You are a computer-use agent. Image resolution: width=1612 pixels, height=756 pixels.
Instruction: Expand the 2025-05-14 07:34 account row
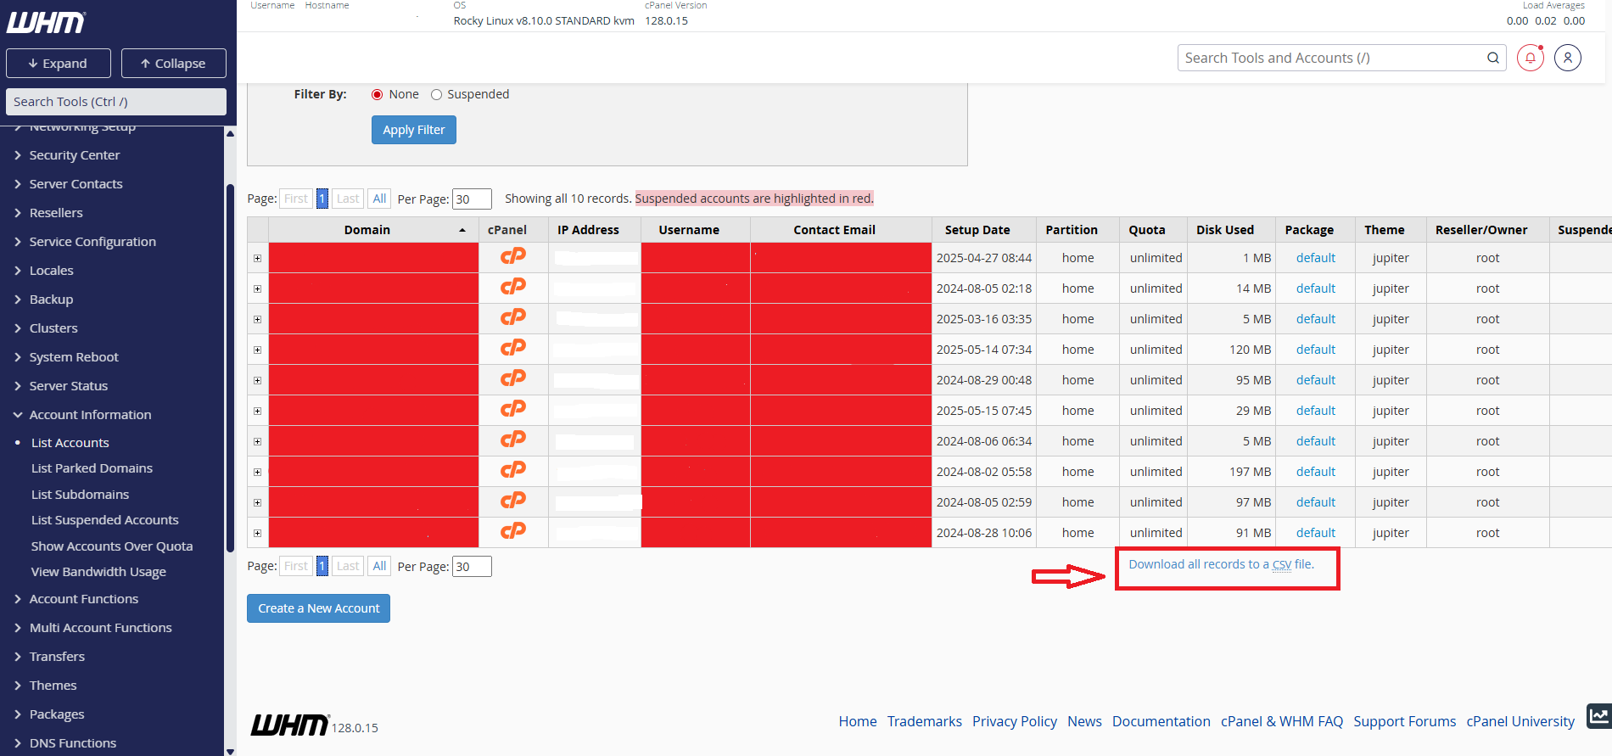pyautogui.click(x=257, y=350)
